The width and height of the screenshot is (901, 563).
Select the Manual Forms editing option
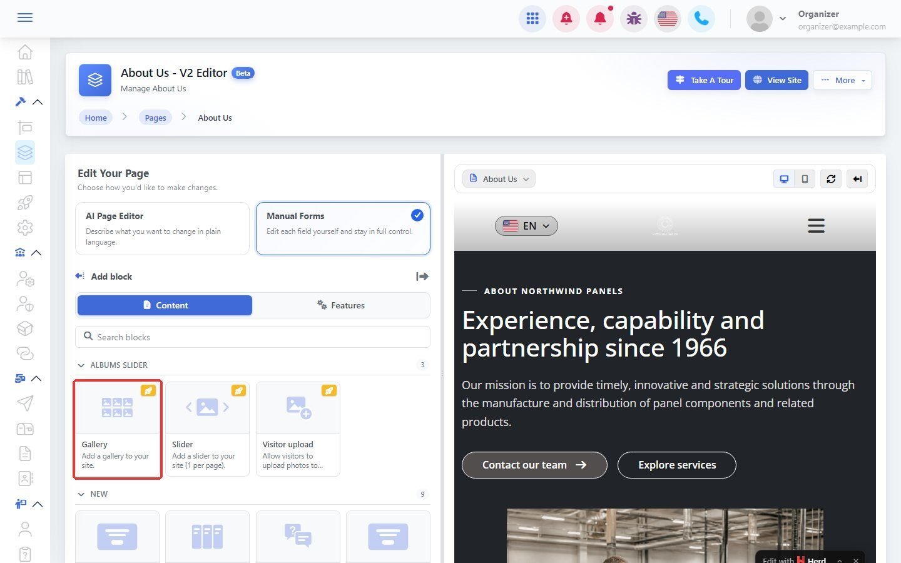[343, 228]
